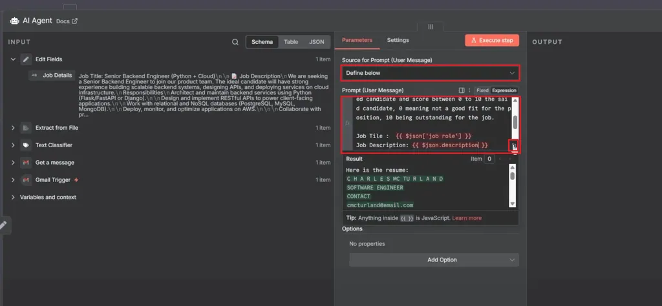This screenshot has height=306, width=662.
Task: Click the No properties text under Options
Action: click(x=367, y=243)
